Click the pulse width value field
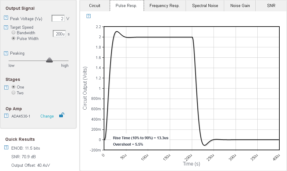Viewport: 287px width, 171px height. (x=59, y=34)
